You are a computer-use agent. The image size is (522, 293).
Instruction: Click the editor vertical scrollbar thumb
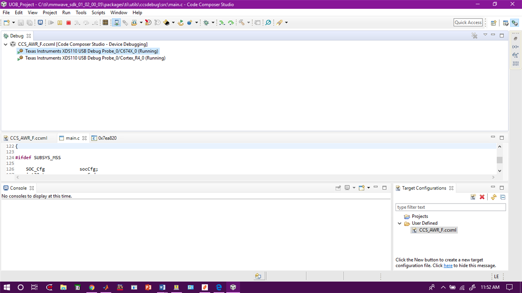(x=500, y=160)
